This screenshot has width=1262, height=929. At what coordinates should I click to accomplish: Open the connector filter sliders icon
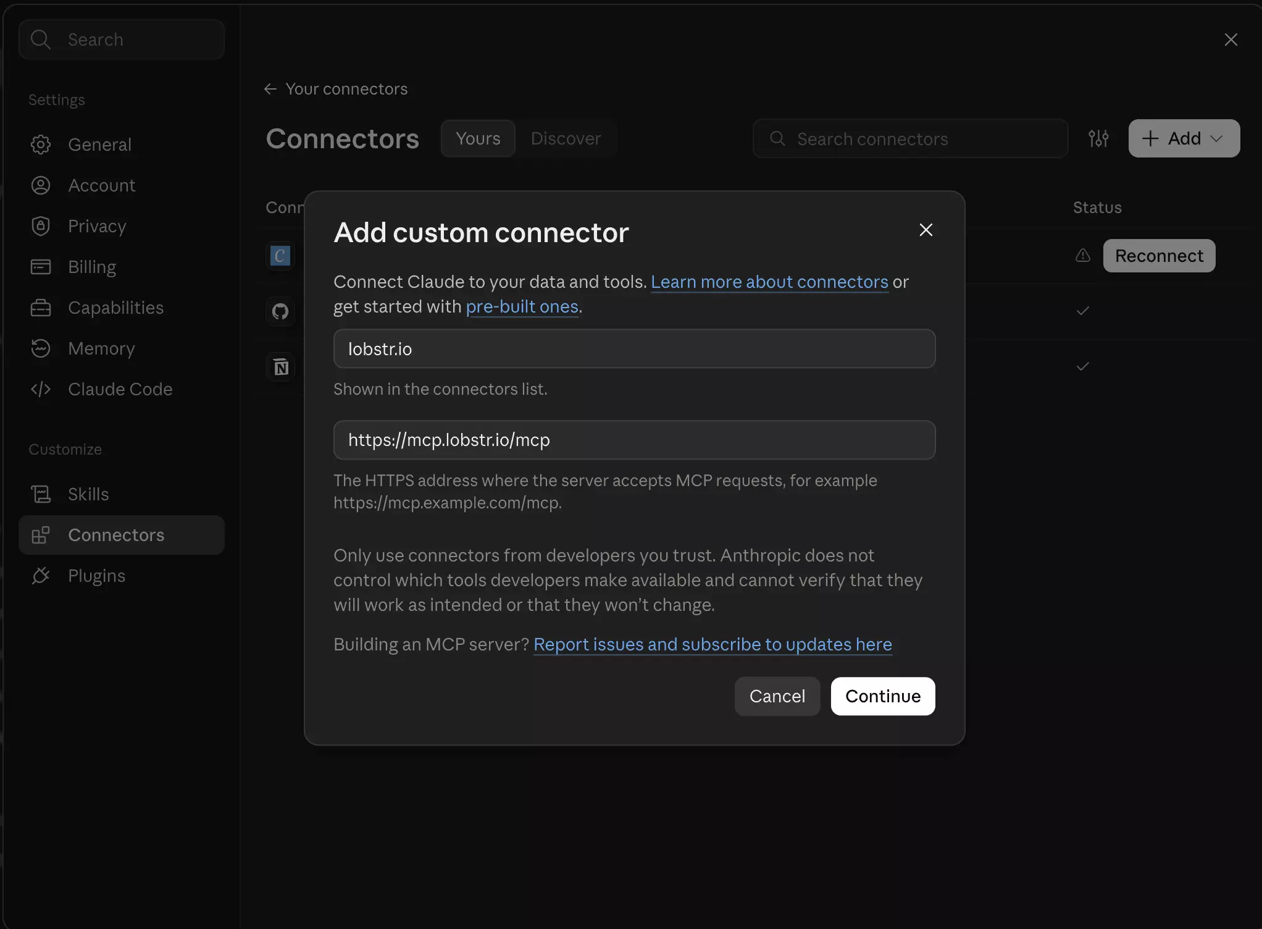(x=1098, y=138)
